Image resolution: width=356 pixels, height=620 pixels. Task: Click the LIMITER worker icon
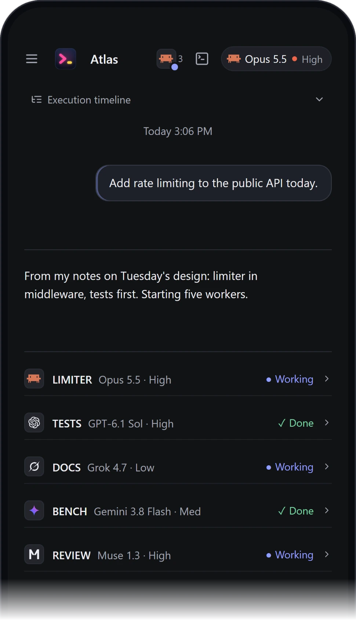[x=34, y=379]
